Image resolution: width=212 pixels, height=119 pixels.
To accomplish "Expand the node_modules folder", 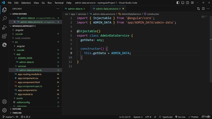I will [x=35, y=38].
